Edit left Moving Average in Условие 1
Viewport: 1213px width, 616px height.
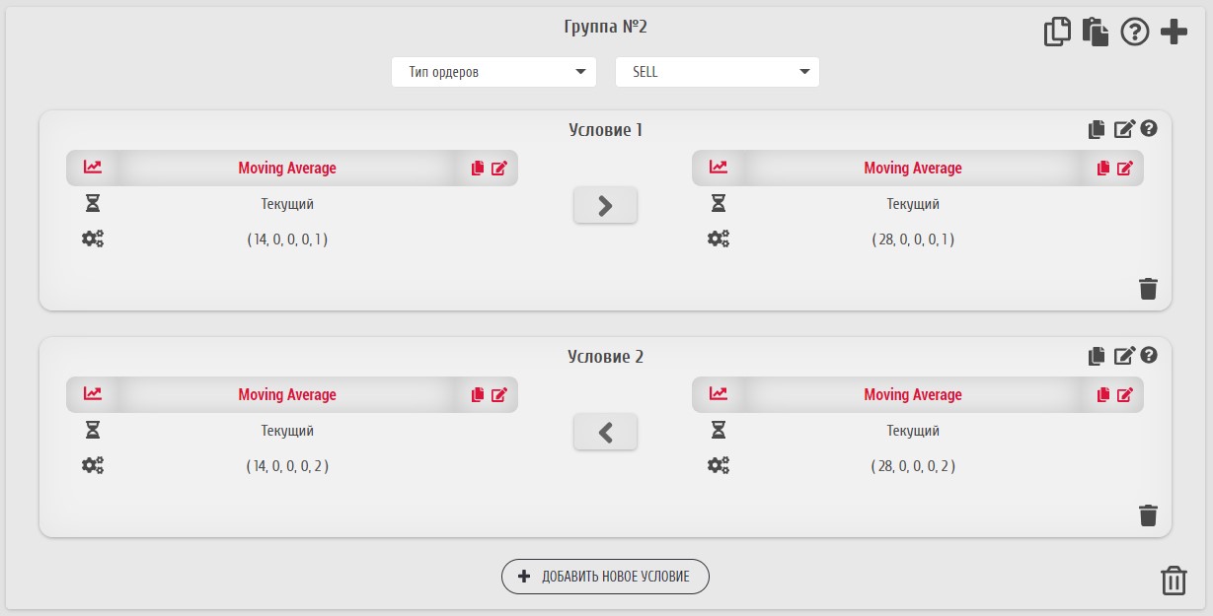coord(499,169)
